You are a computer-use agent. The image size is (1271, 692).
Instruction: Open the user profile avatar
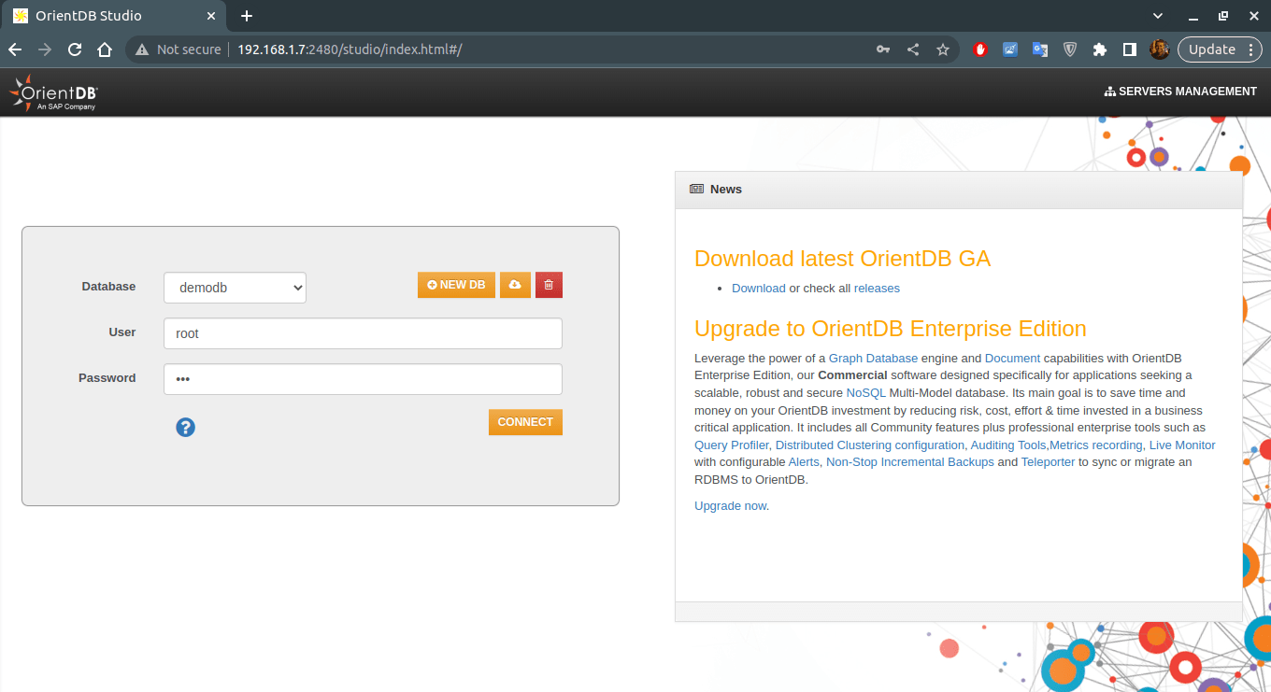pyautogui.click(x=1160, y=49)
